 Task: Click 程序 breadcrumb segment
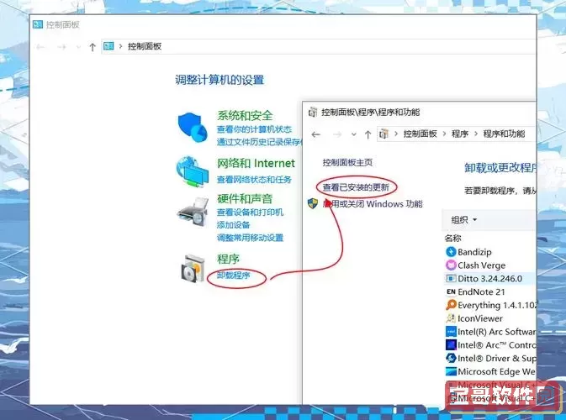click(459, 134)
